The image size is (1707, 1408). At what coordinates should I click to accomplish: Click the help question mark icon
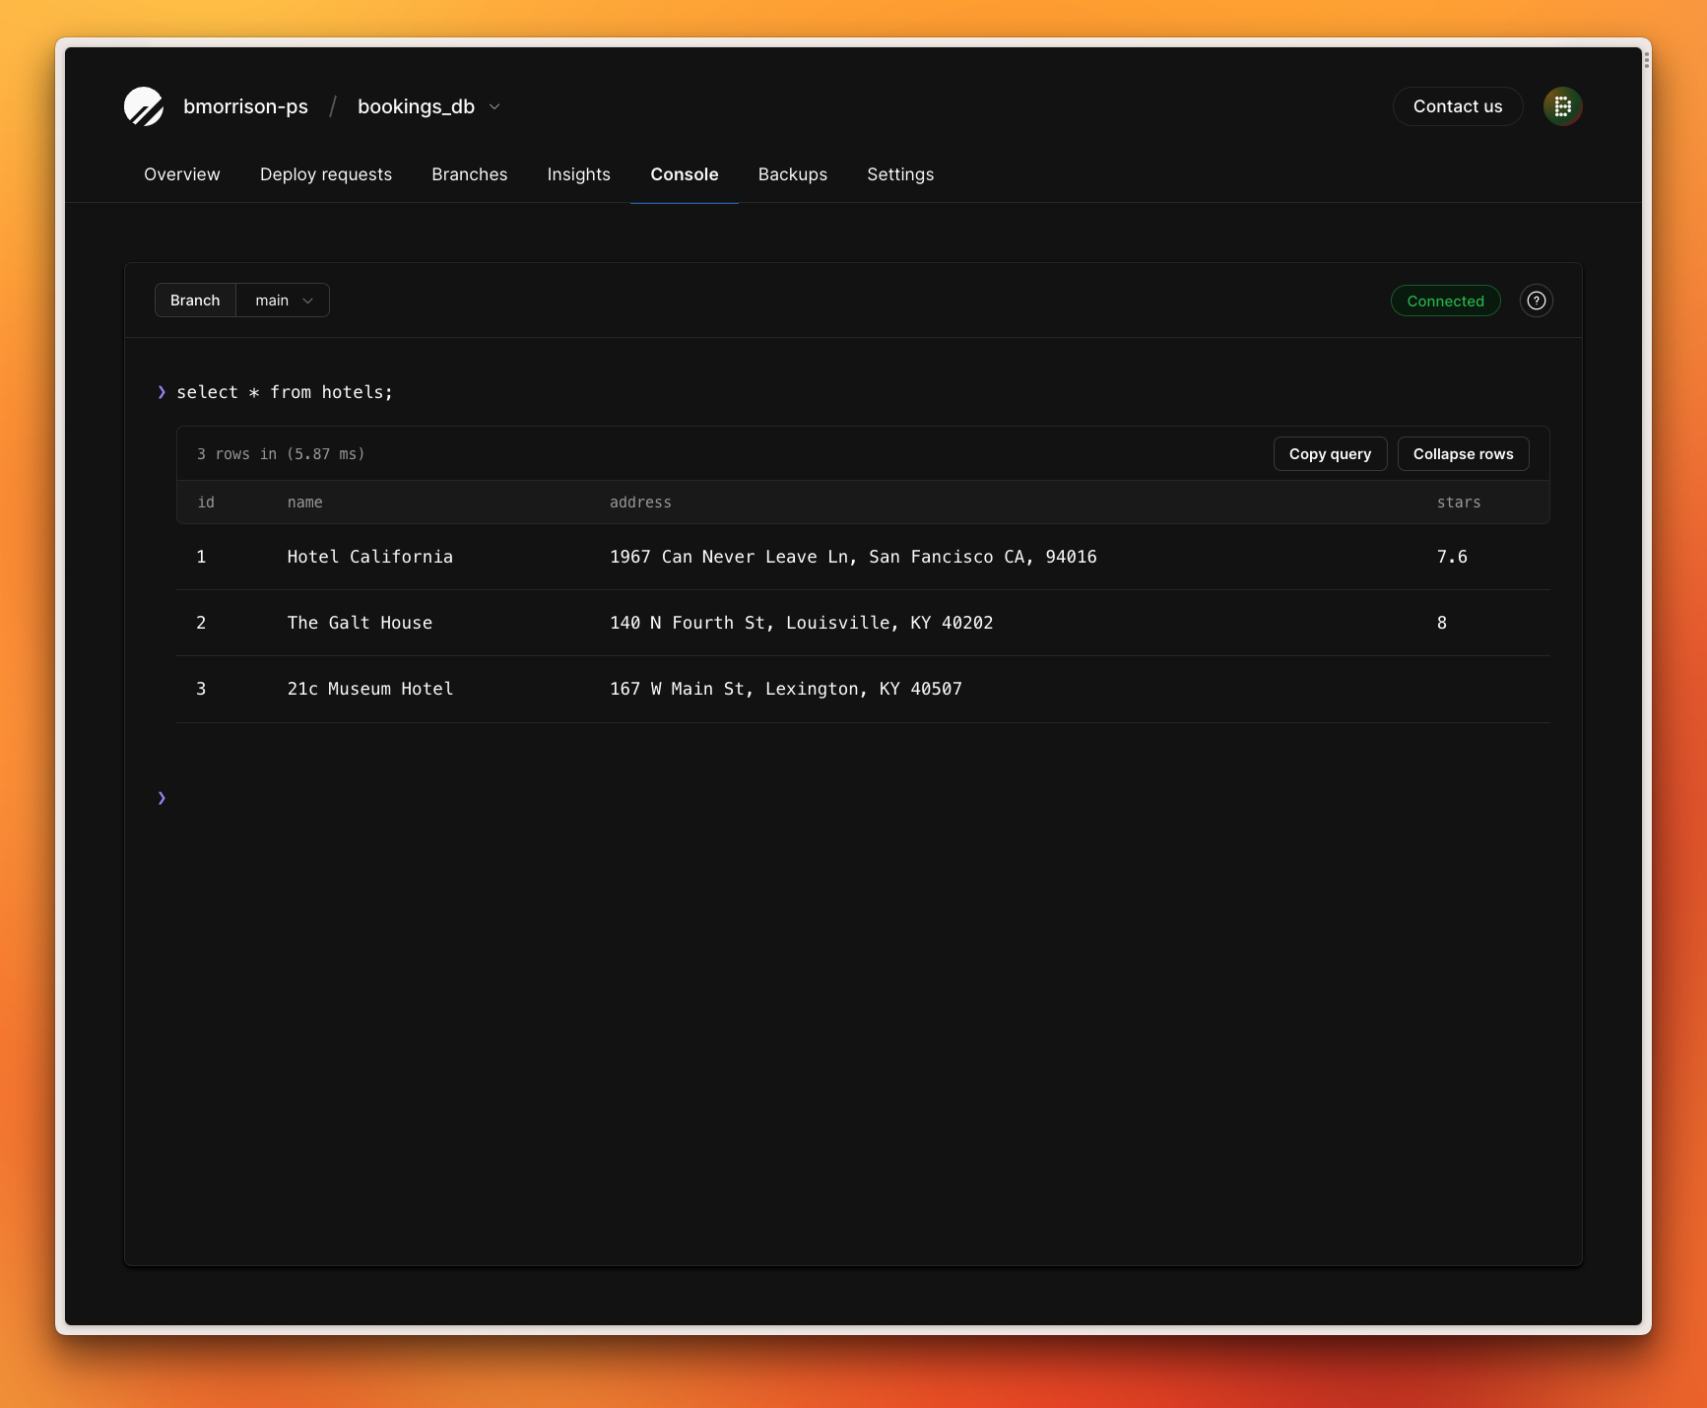point(1536,301)
